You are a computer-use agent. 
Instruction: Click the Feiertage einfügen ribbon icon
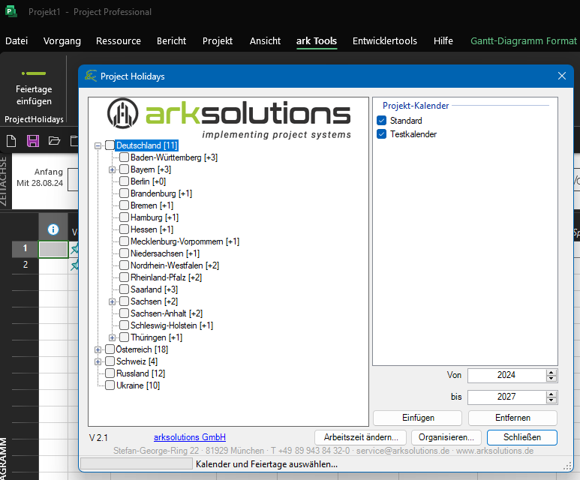[34, 73]
